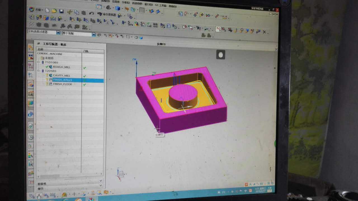Click the Fit view icon

click(x=99, y=7)
